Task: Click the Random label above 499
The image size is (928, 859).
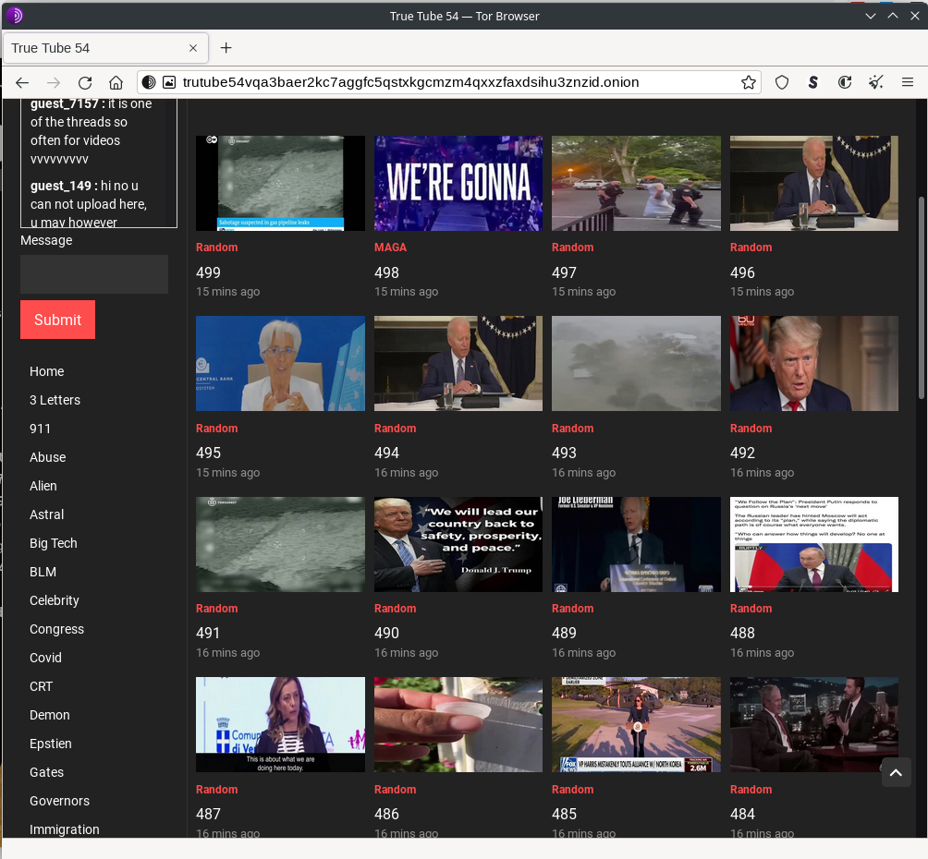Action: 216,248
